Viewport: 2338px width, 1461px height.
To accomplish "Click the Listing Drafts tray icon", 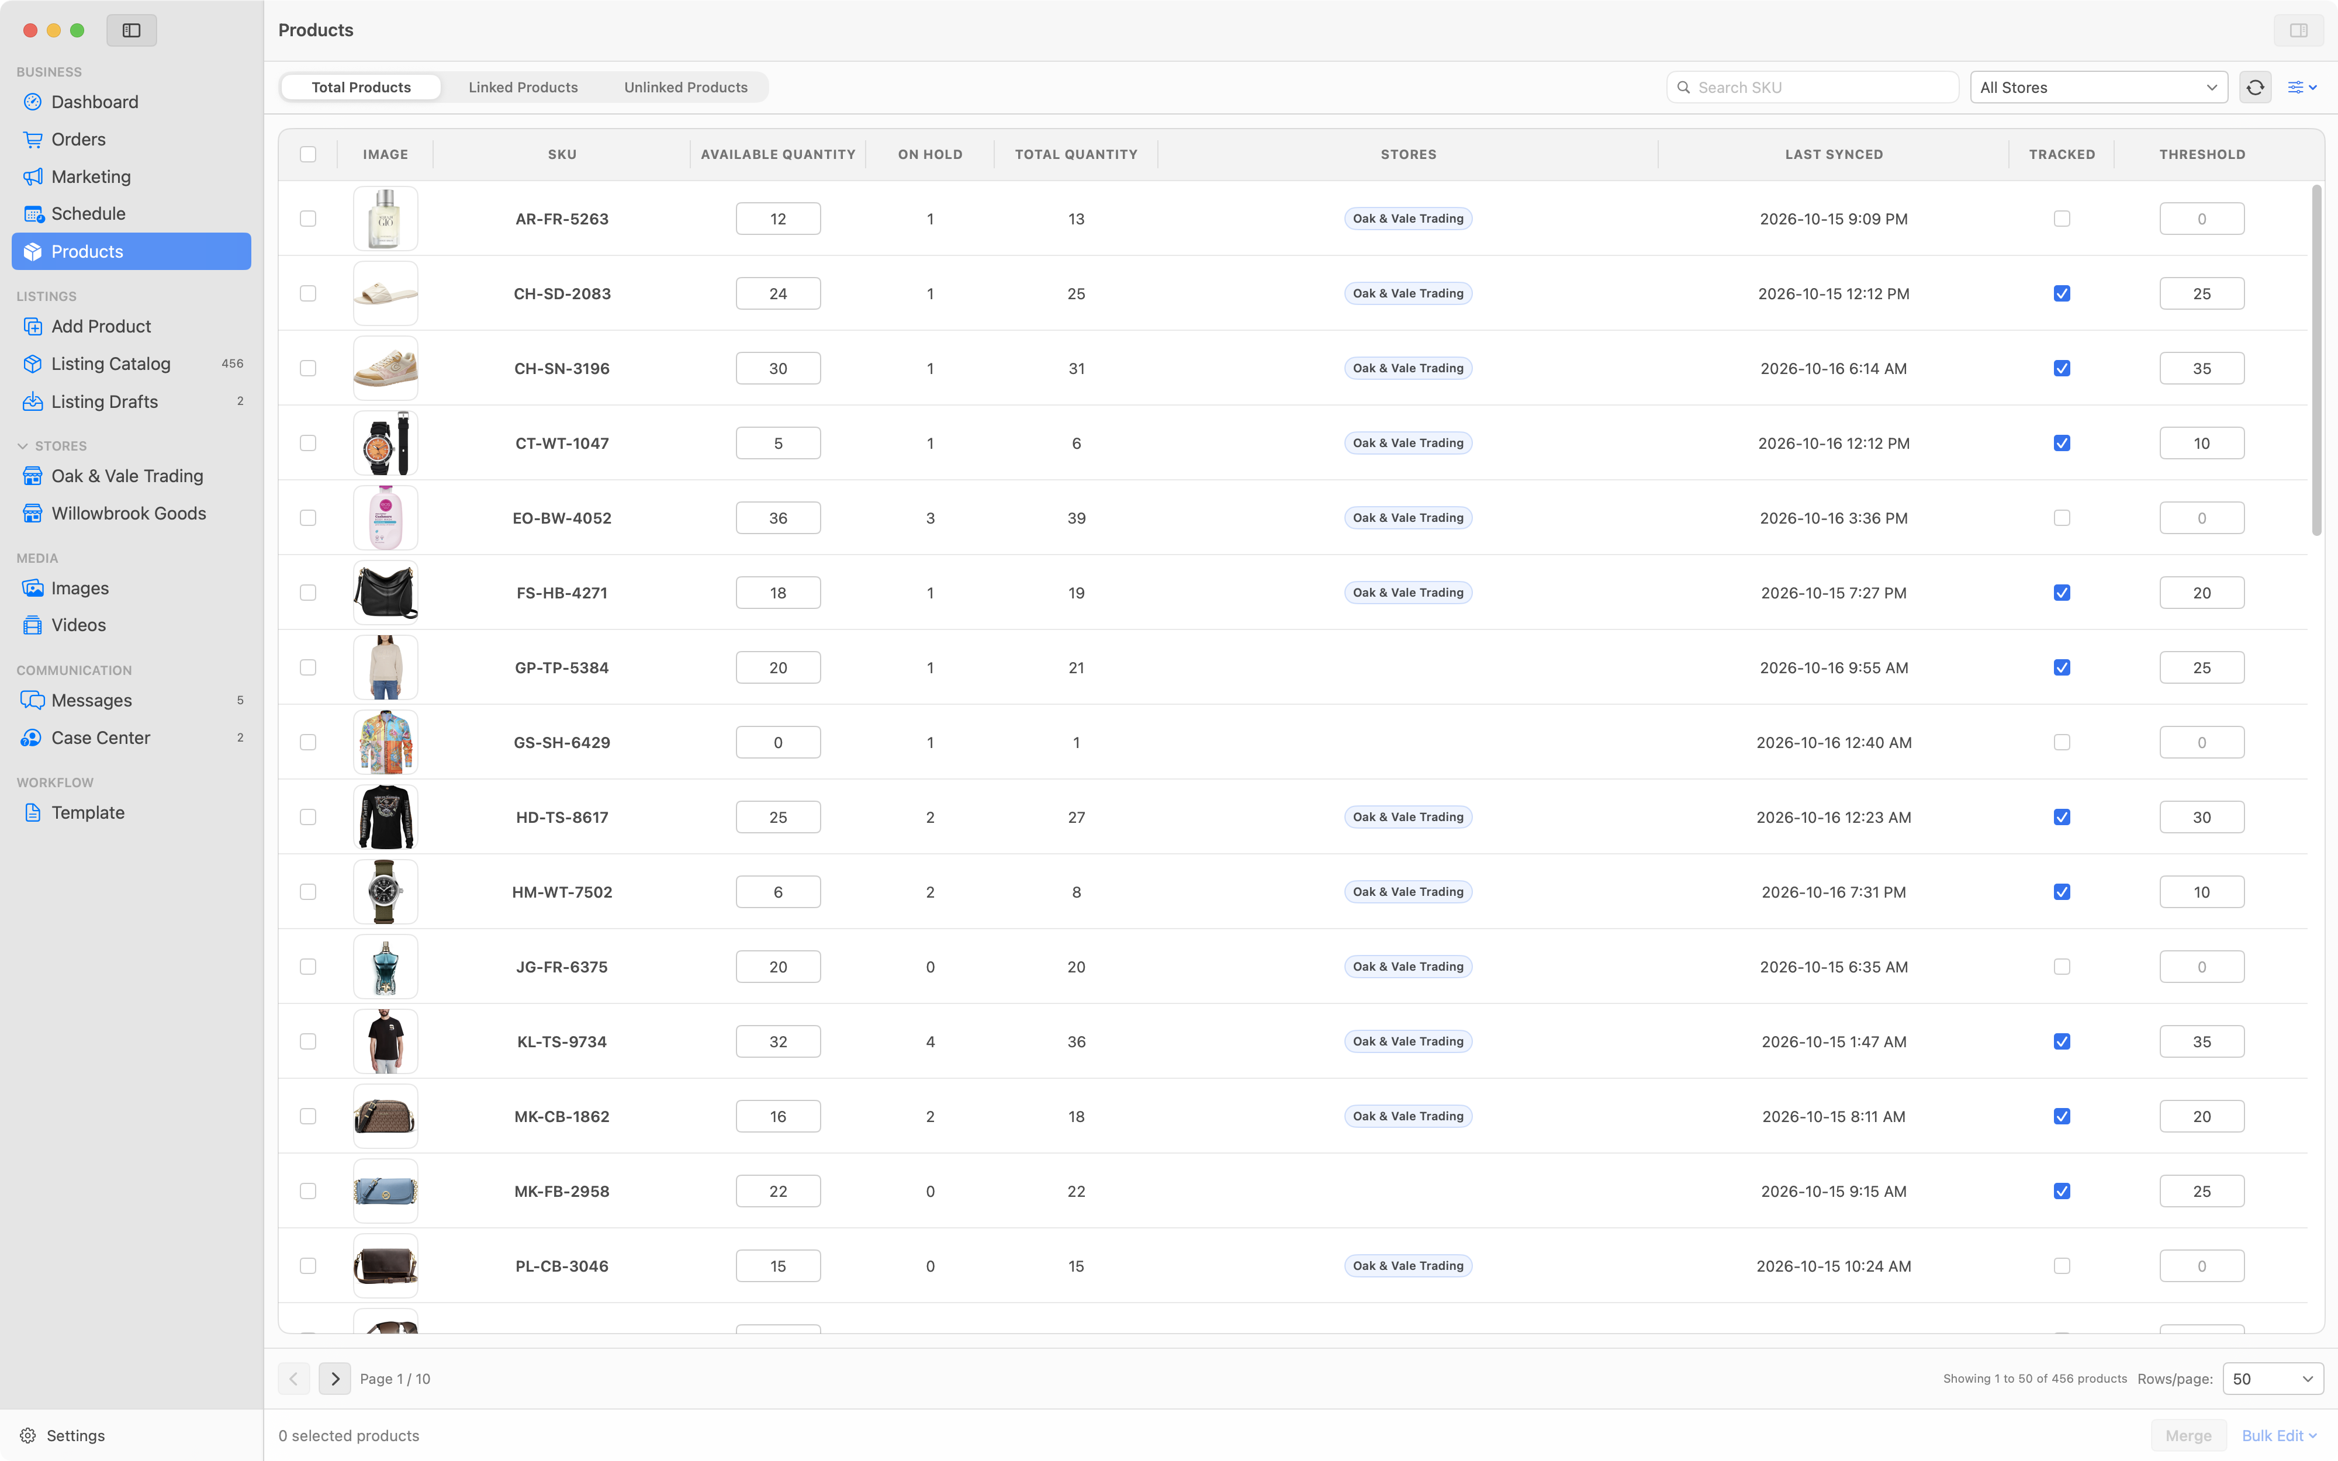I will click(x=33, y=401).
